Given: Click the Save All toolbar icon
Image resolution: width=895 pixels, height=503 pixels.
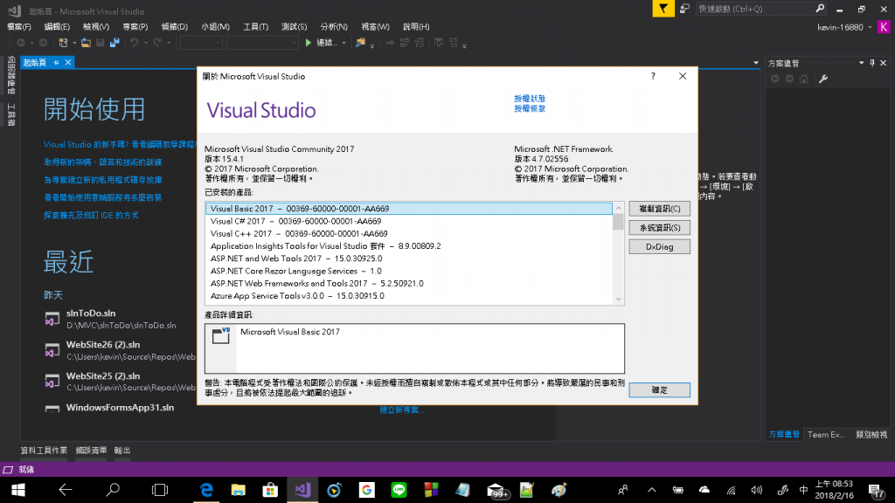Looking at the screenshot, I should tap(114, 43).
